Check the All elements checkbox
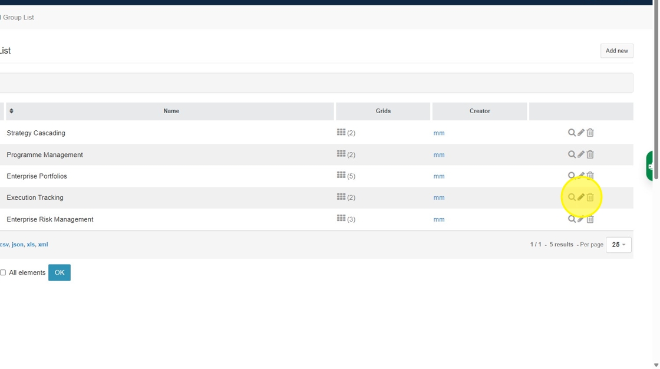 click(x=3, y=272)
